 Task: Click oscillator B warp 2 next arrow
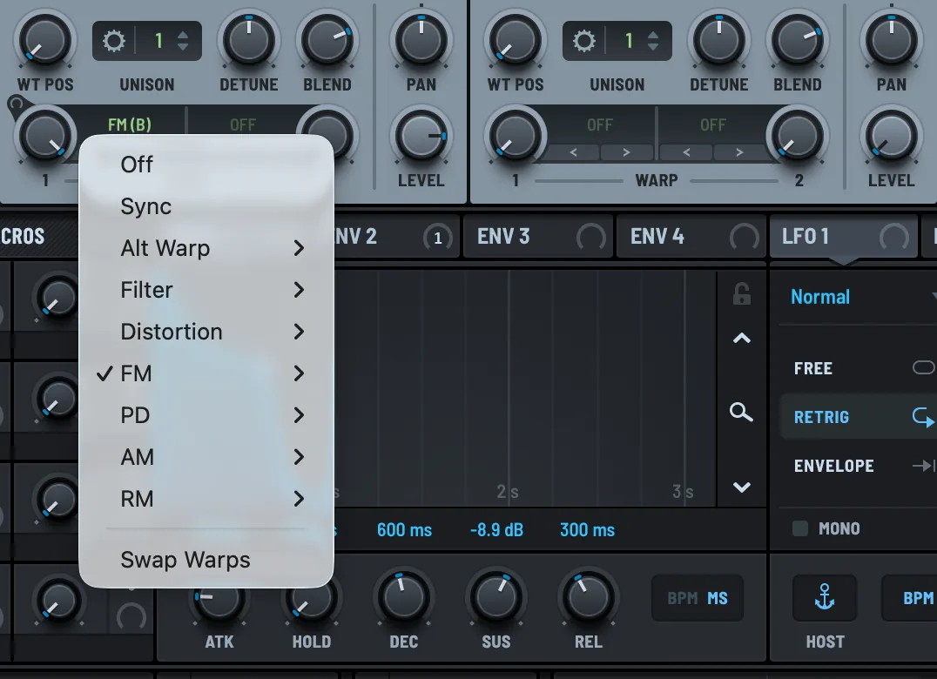pyautogui.click(x=740, y=152)
